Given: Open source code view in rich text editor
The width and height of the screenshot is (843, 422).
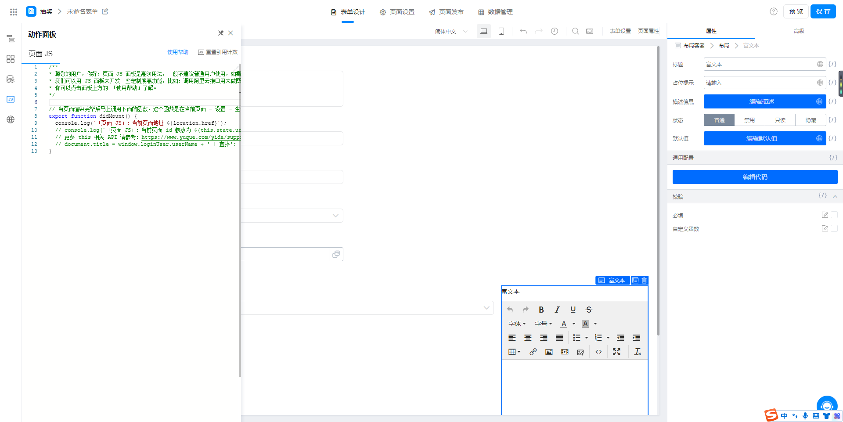Looking at the screenshot, I should 598,352.
